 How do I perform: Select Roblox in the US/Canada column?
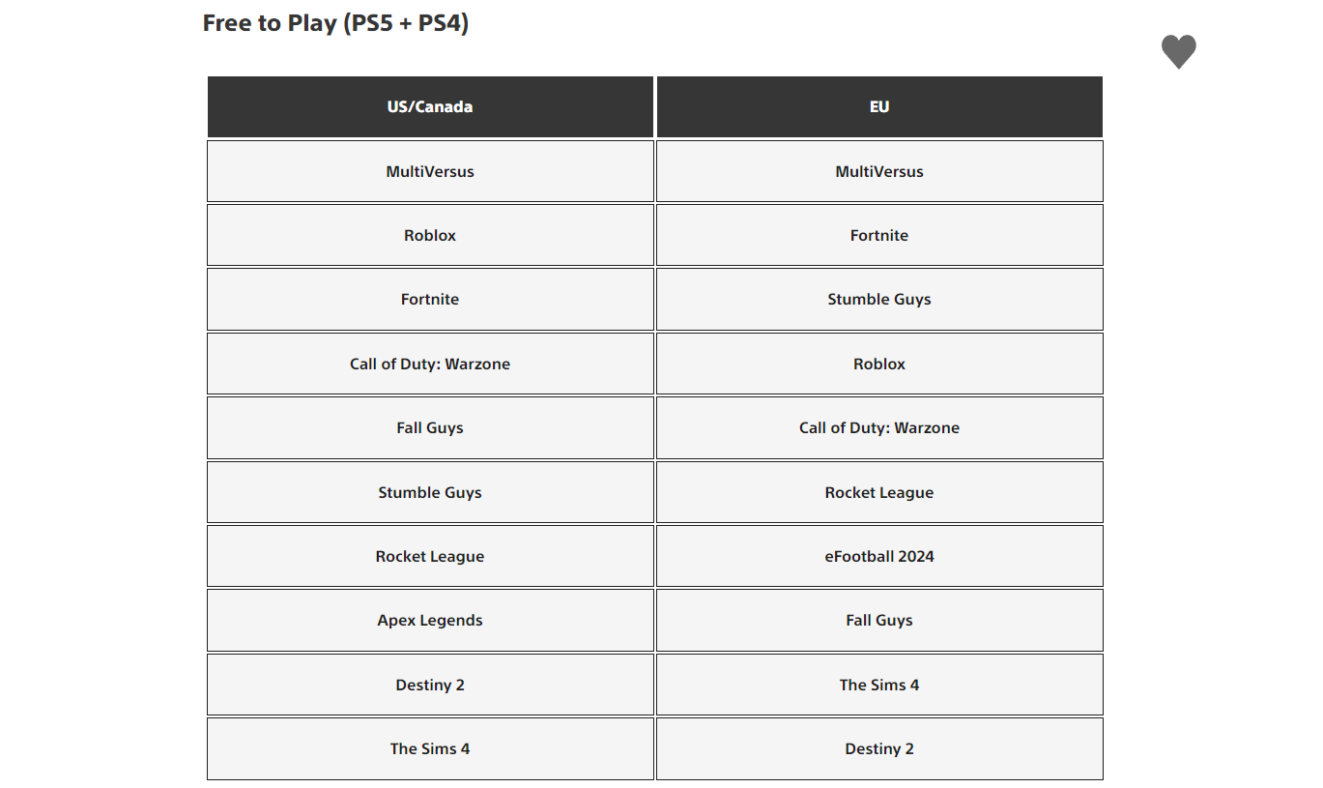click(x=430, y=235)
